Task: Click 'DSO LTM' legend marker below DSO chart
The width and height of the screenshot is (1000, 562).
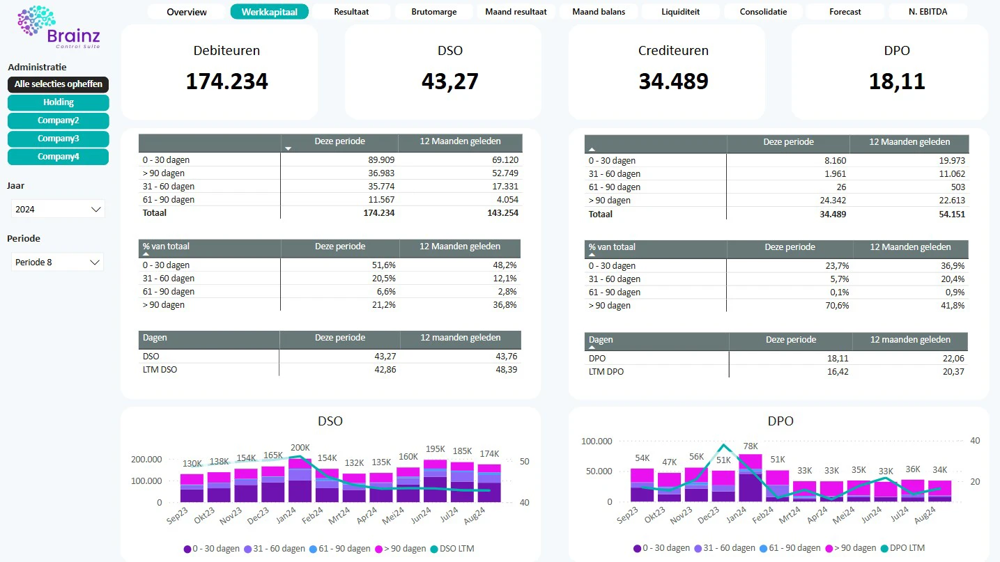Action: [x=434, y=549]
